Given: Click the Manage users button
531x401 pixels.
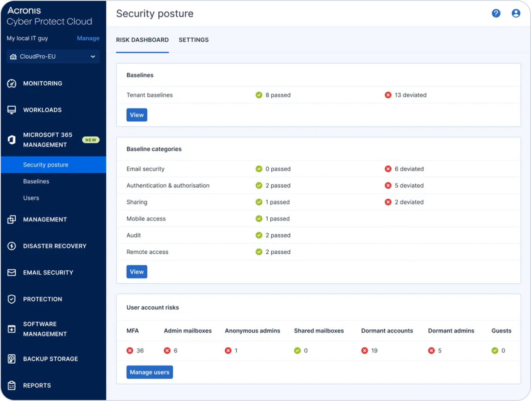Looking at the screenshot, I should click(x=149, y=372).
